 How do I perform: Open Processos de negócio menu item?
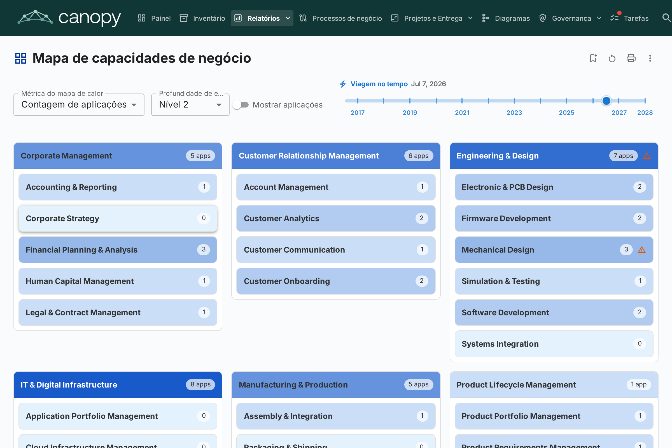coord(340,18)
